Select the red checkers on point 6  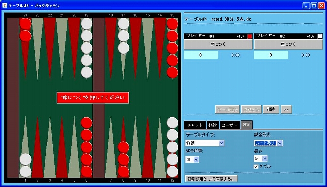87,147
